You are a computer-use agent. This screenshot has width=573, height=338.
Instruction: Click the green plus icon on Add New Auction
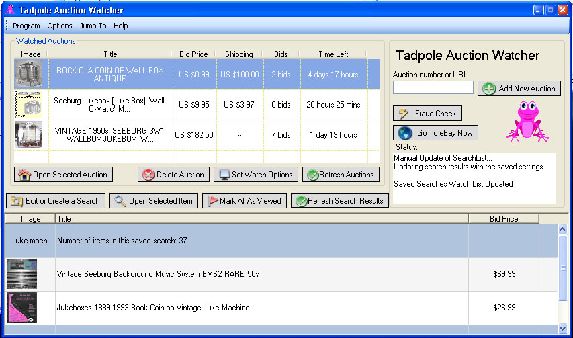click(489, 89)
